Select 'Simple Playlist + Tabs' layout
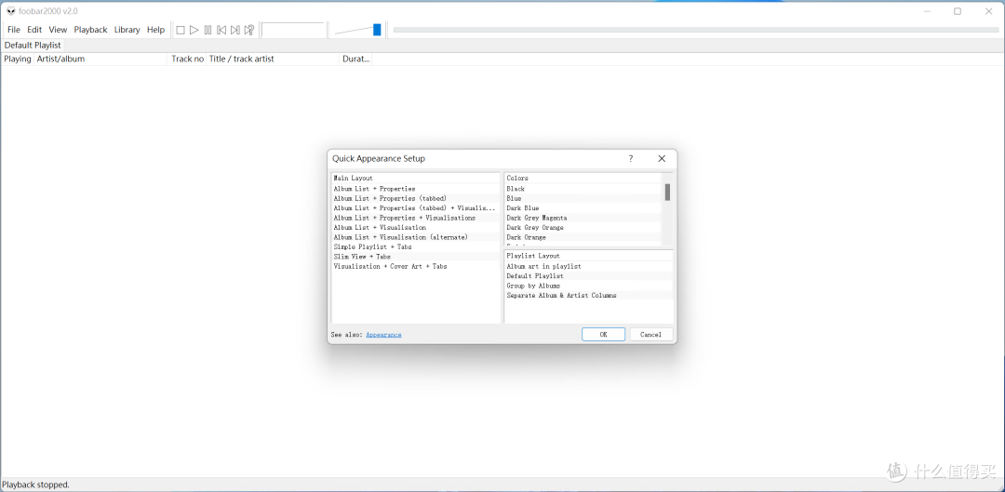This screenshot has height=492, width=1005. [415, 246]
